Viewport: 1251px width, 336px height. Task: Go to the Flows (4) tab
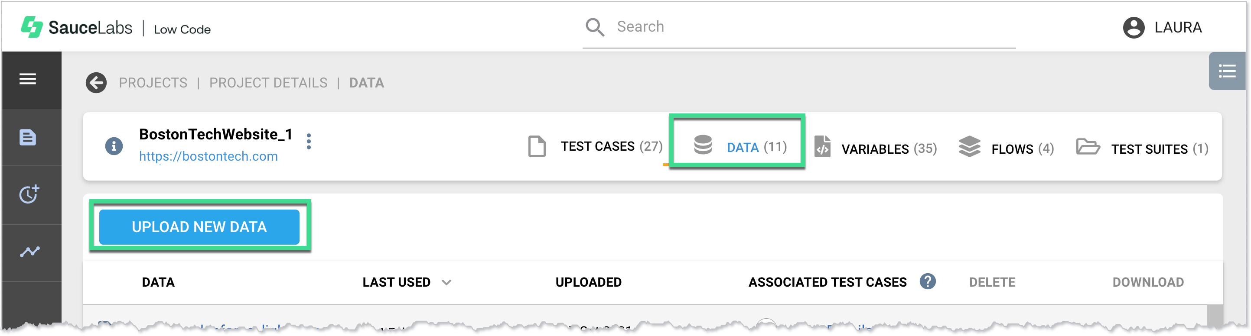click(x=1006, y=149)
